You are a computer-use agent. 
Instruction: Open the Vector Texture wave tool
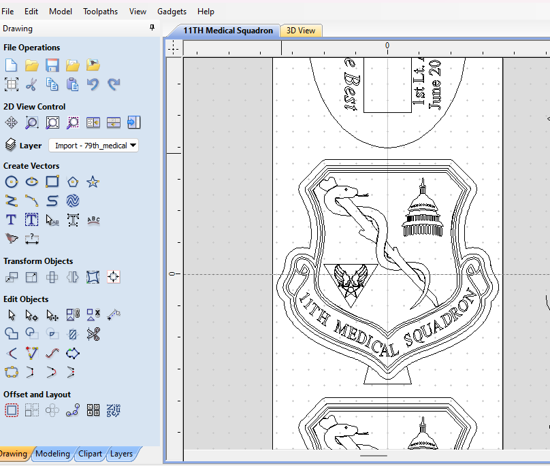pyautogui.click(x=73, y=201)
